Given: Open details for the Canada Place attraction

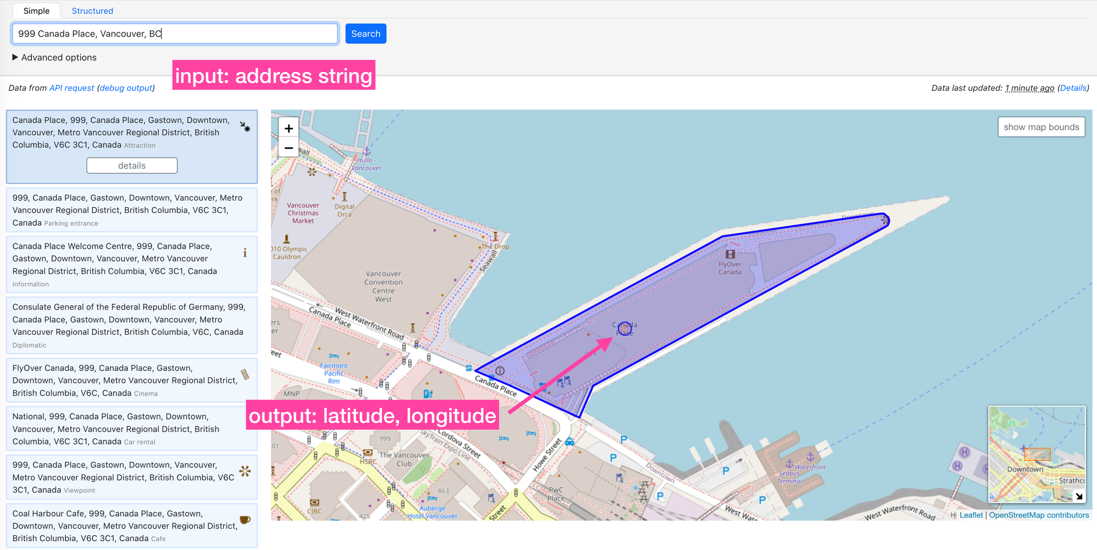Looking at the screenshot, I should tap(132, 165).
